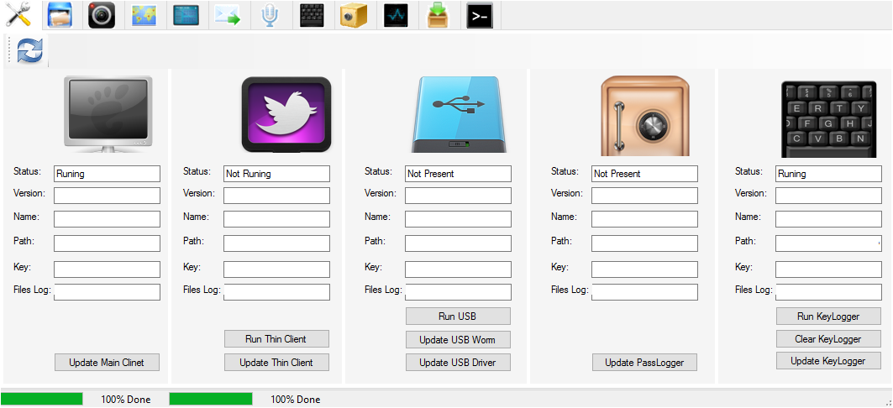Open the command prompt terminal icon

(x=479, y=15)
